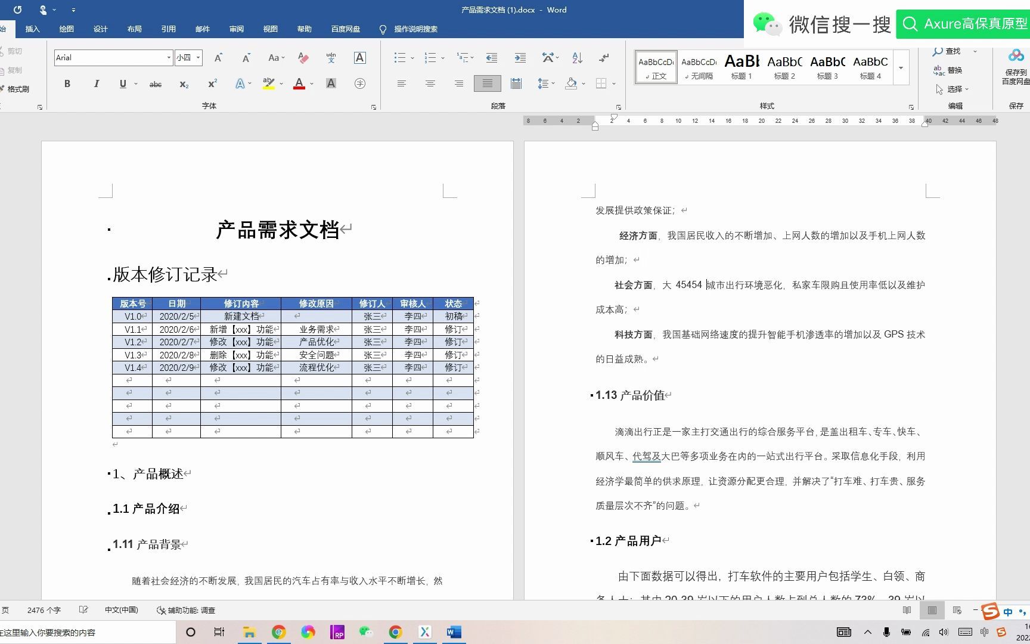The width and height of the screenshot is (1030, 644).
Task: Expand numbered list options
Action: (443, 58)
